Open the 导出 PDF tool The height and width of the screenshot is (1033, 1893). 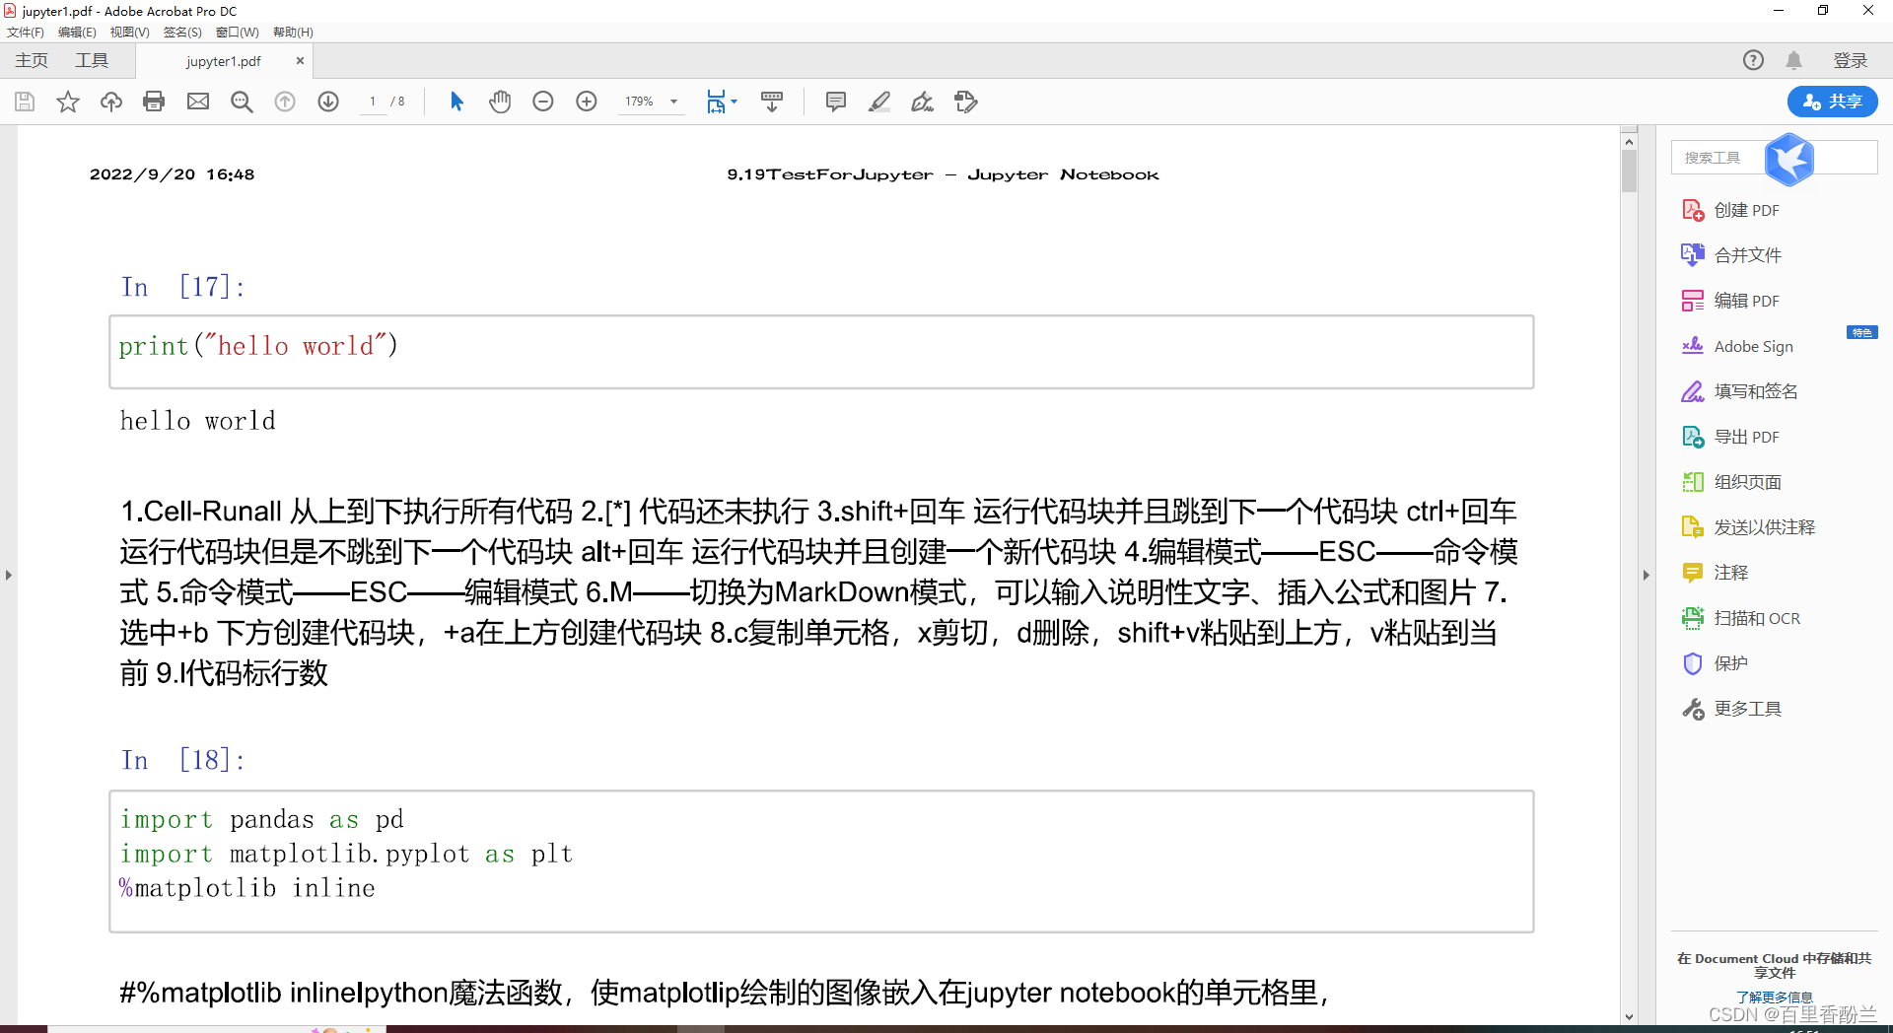pos(1746,437)
